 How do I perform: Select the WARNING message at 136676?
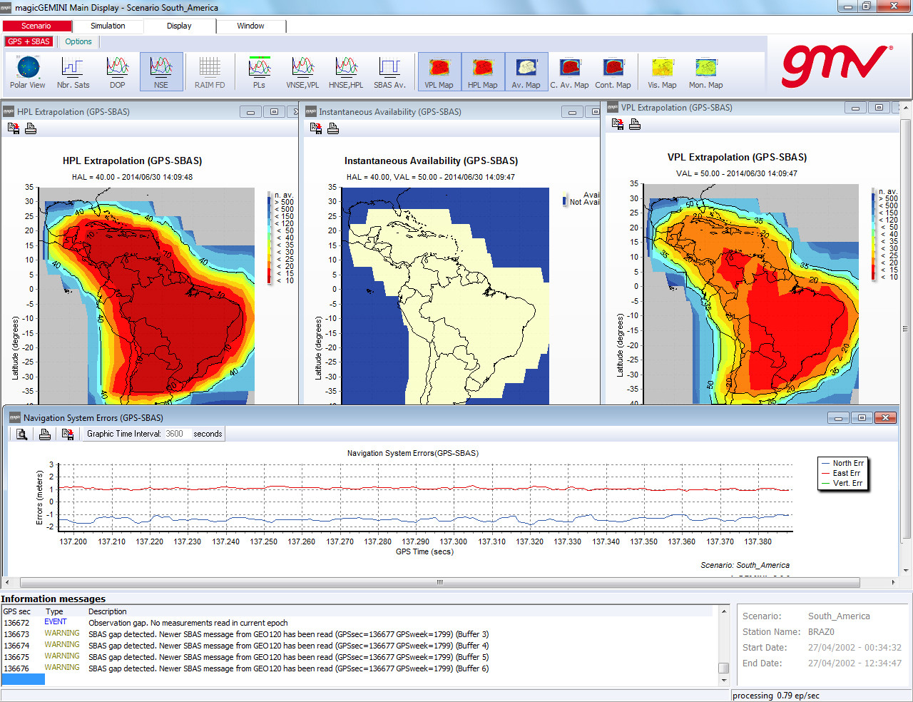coord(358,668)
